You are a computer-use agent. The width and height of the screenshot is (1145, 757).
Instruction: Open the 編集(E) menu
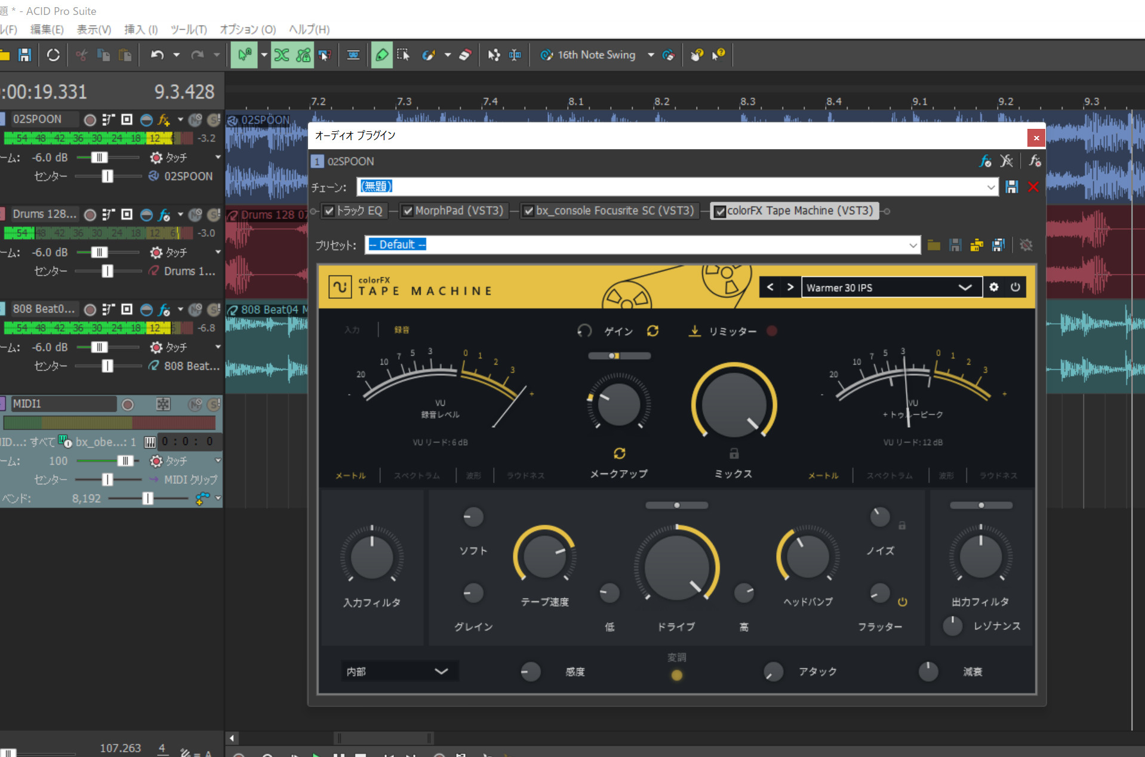[47, 29]
